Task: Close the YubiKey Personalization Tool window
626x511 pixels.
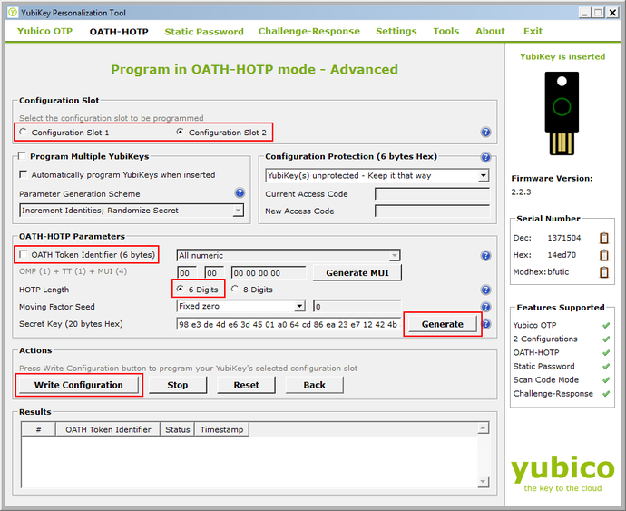Action: click(x=612, y=13)
